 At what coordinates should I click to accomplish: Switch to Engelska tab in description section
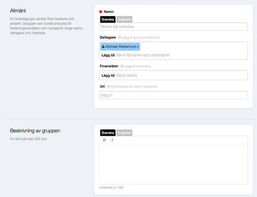[x=124, y=133]
